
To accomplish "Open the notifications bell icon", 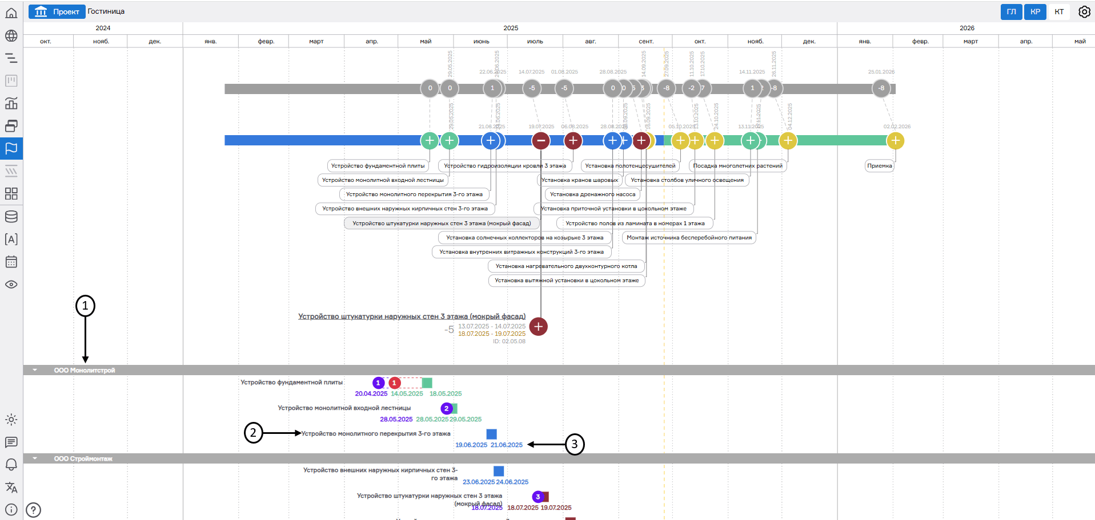I will coord(11,465).
